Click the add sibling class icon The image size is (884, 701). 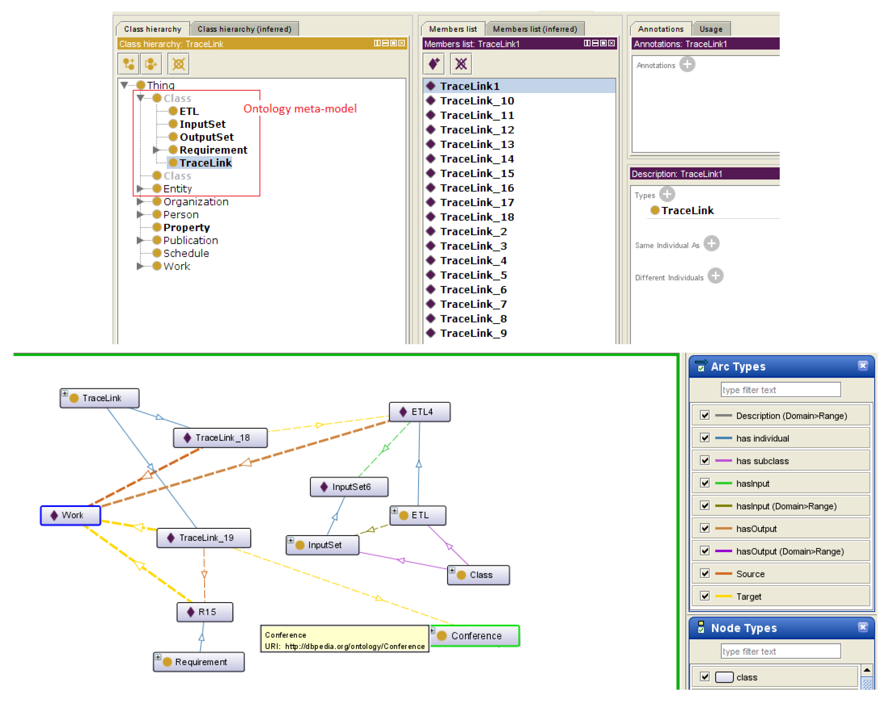[x=151, y=64]
